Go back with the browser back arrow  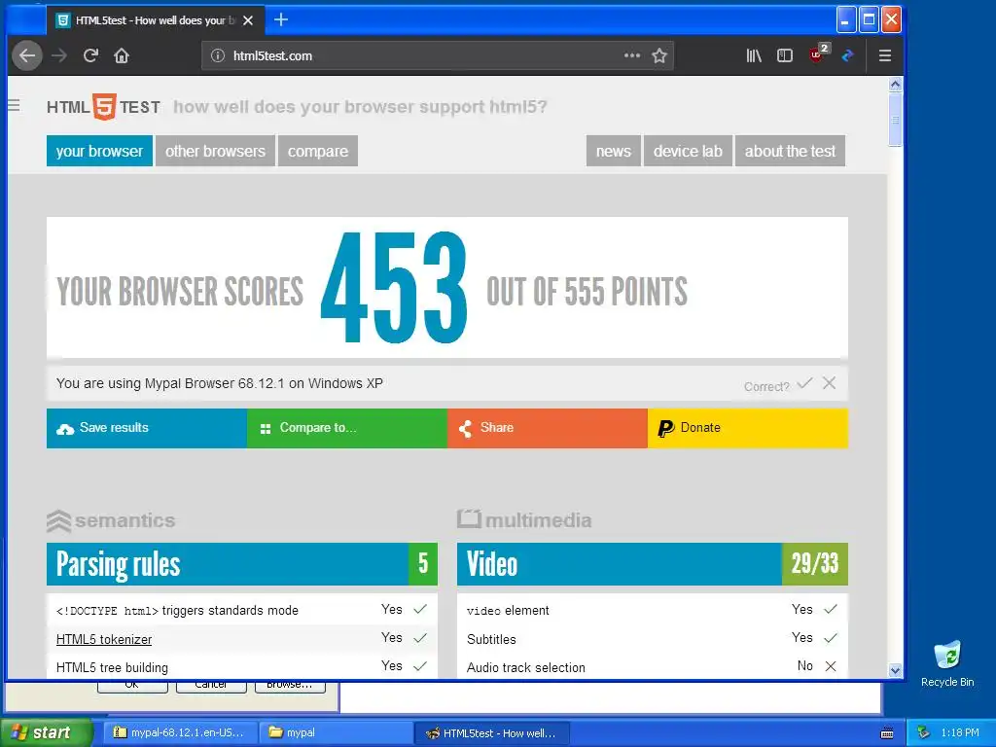[x=27, y=55]
